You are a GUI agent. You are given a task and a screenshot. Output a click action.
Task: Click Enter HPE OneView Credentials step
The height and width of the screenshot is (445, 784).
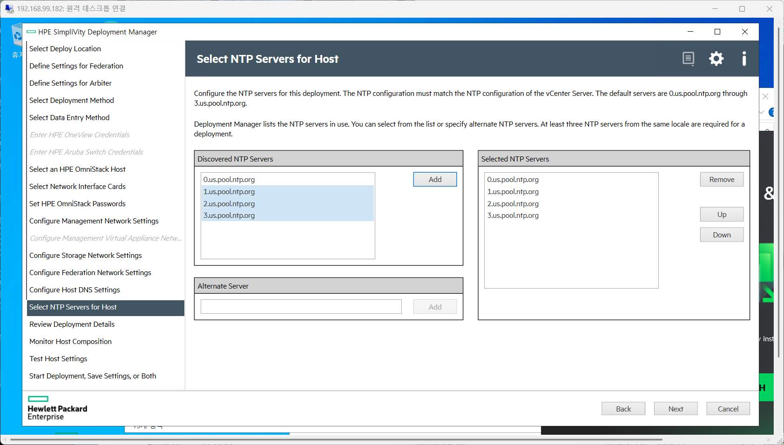106,135
